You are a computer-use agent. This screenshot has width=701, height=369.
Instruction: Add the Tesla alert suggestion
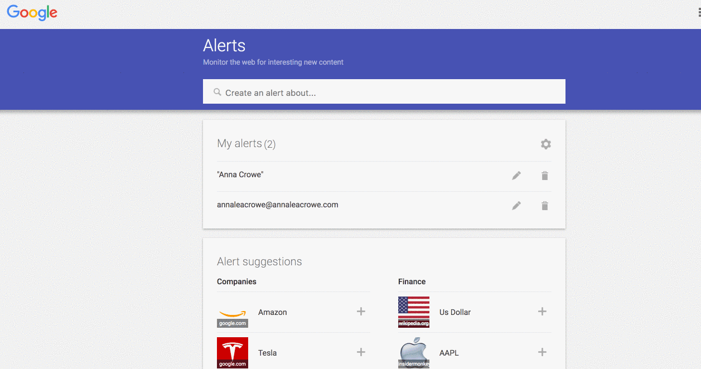point(361,352)
